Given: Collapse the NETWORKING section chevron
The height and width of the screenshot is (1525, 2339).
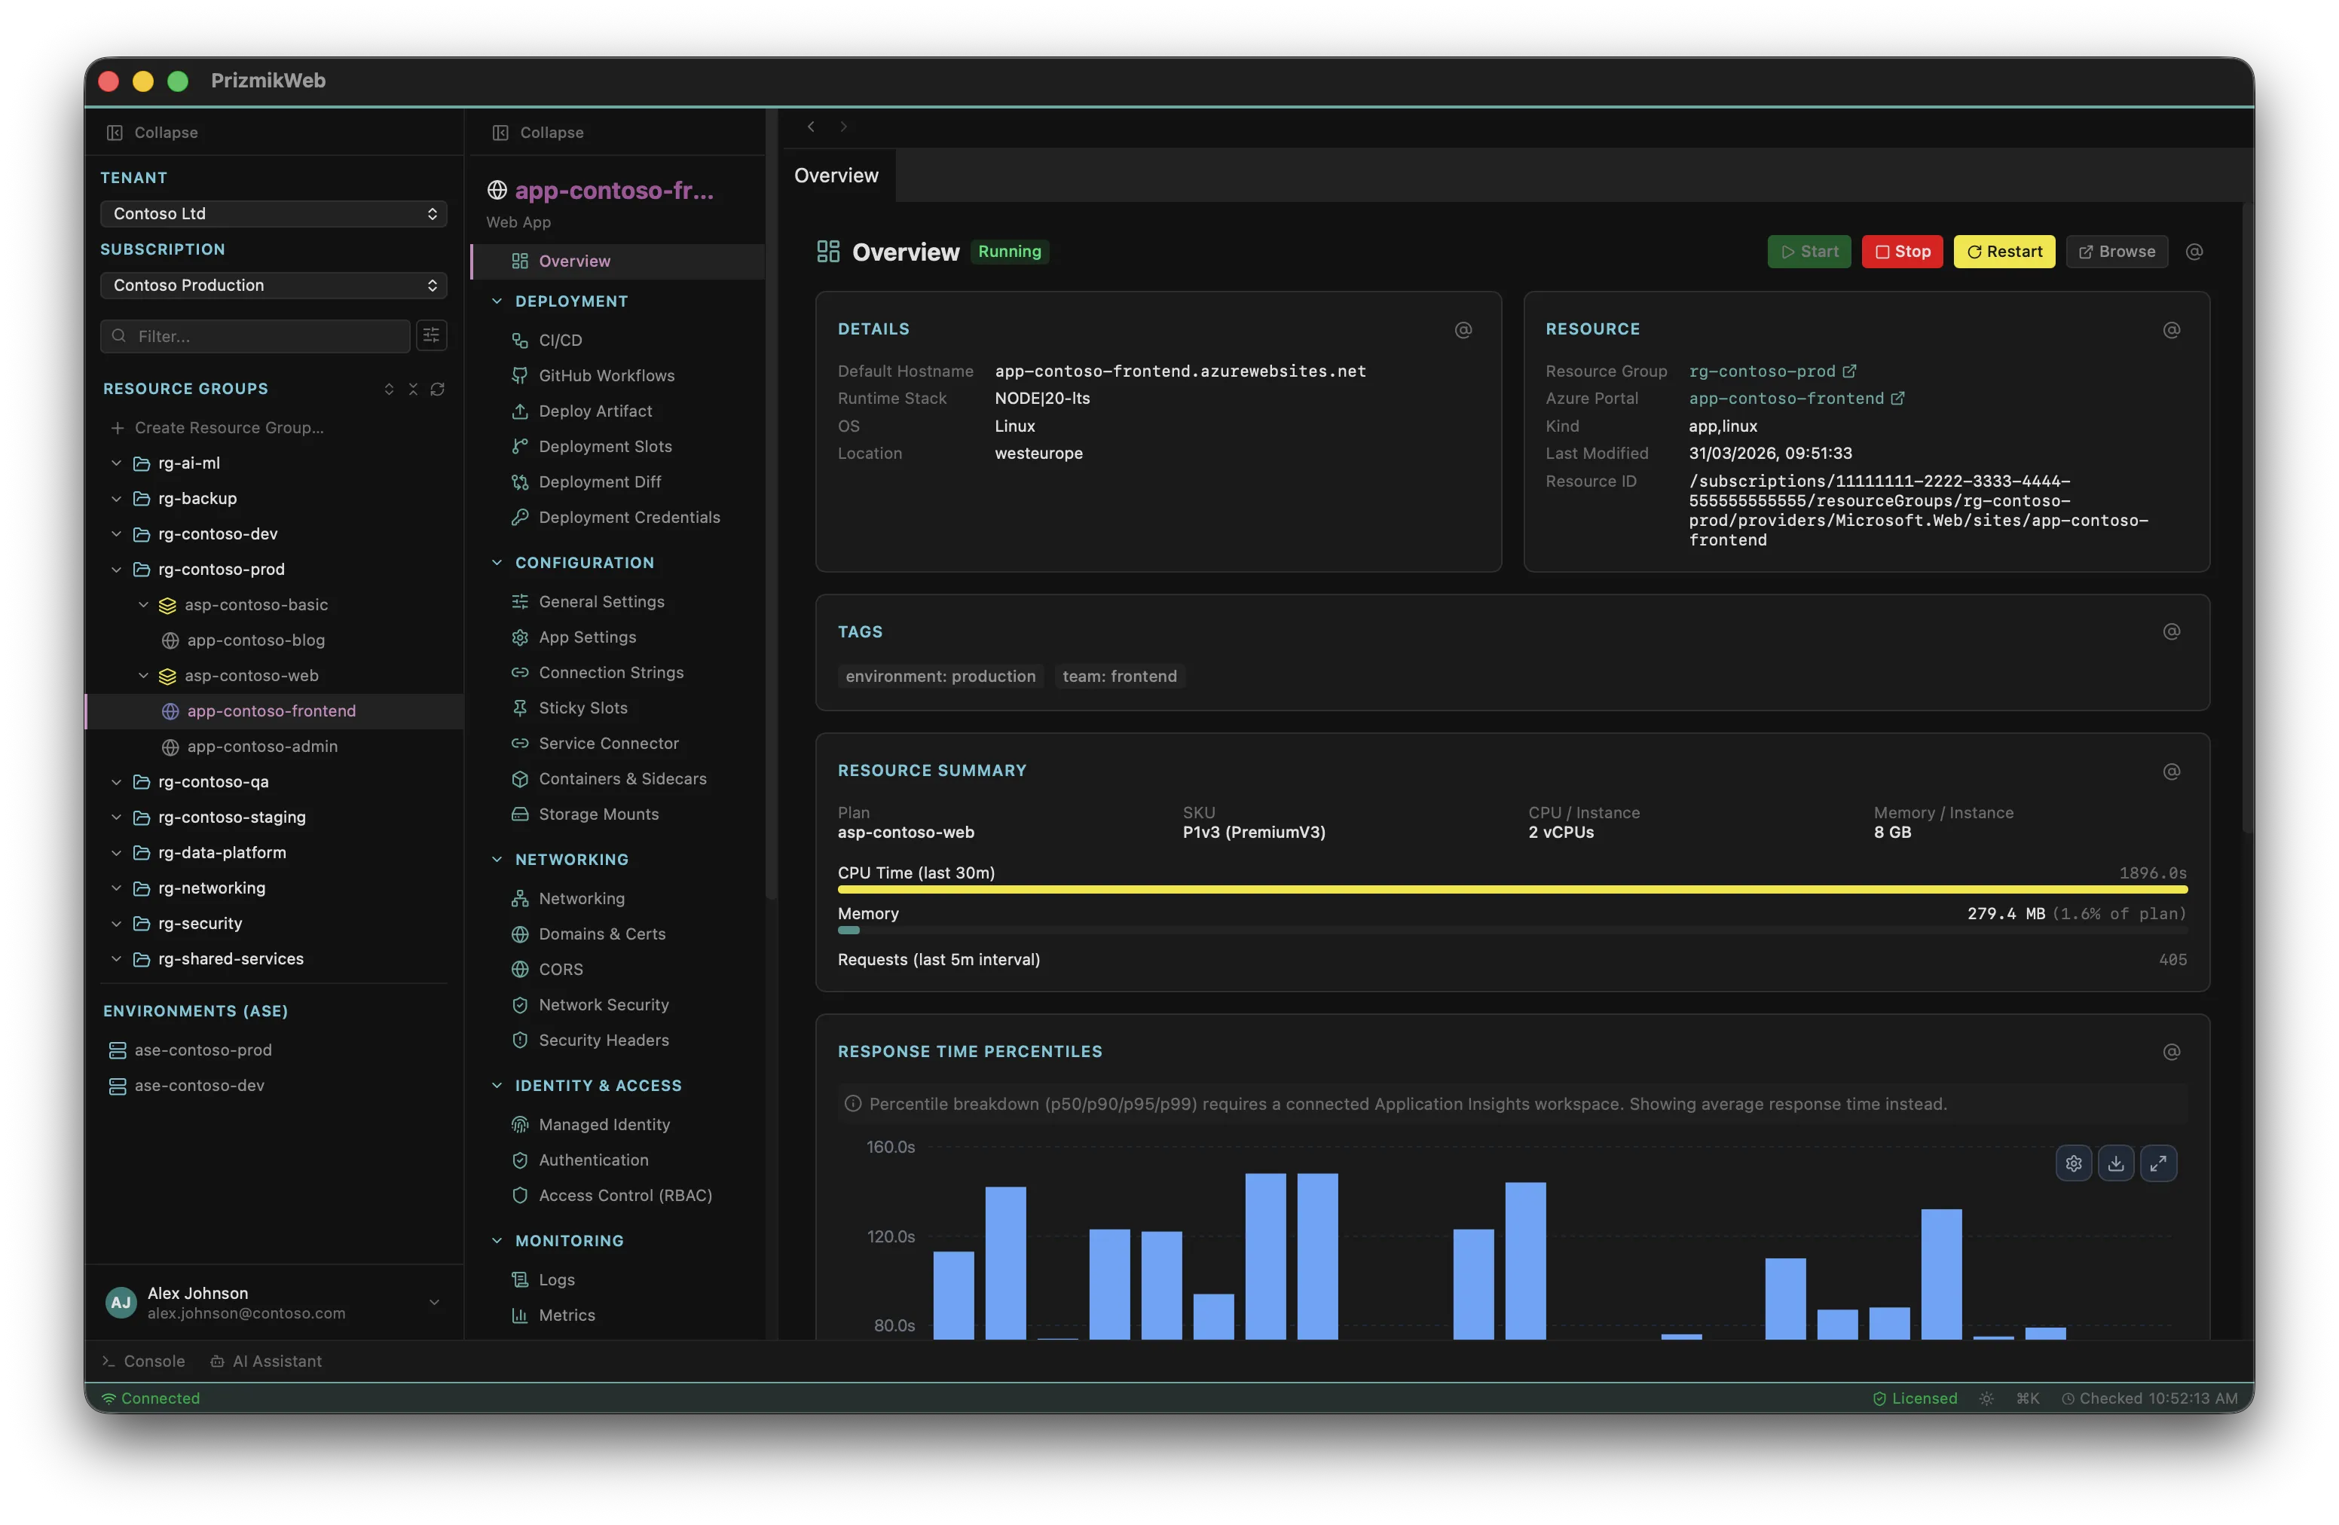Looking at the screenshot, I should 497,859.
